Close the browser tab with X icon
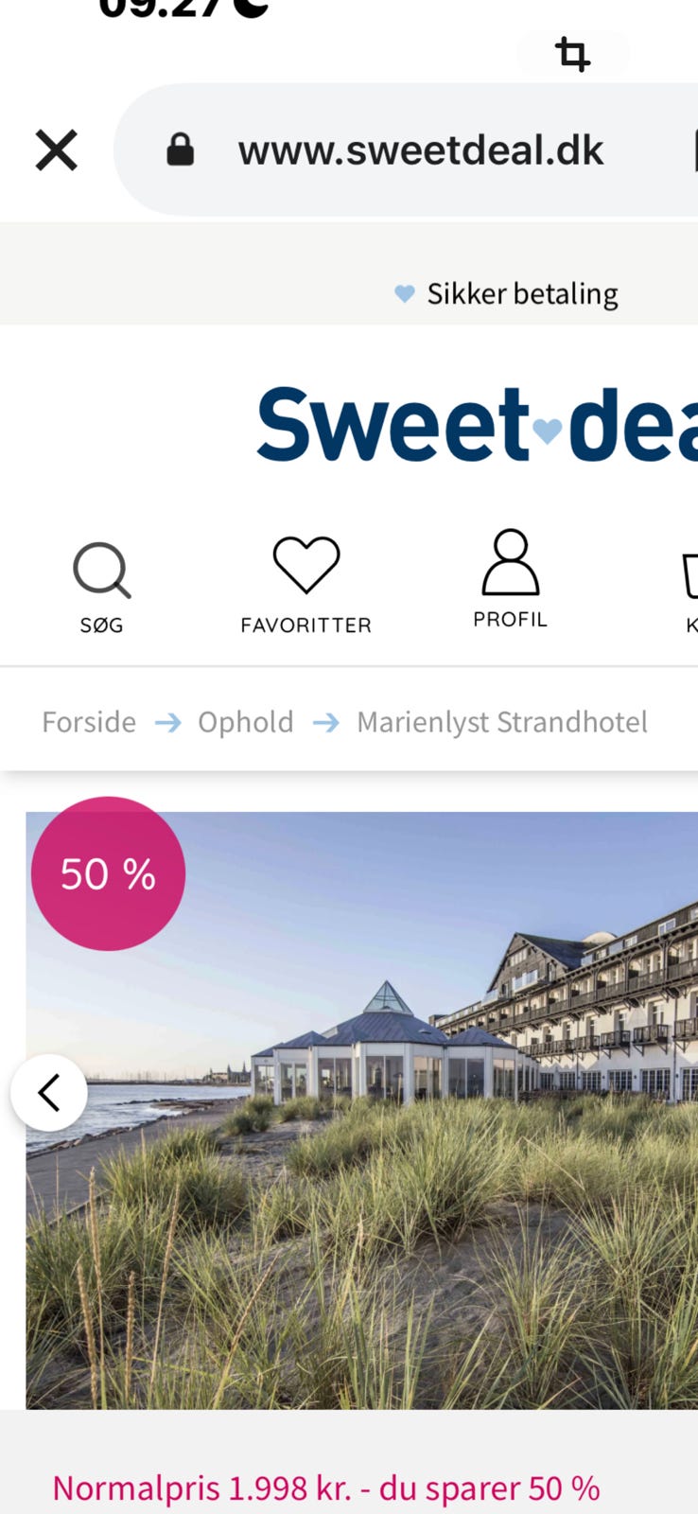This screenshot has height=1514, width=698. click(x=57, y=150)
